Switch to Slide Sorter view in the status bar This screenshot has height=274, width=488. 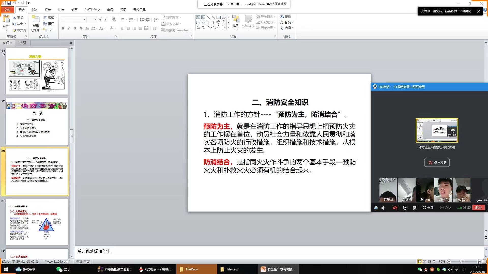coord(425,261)
